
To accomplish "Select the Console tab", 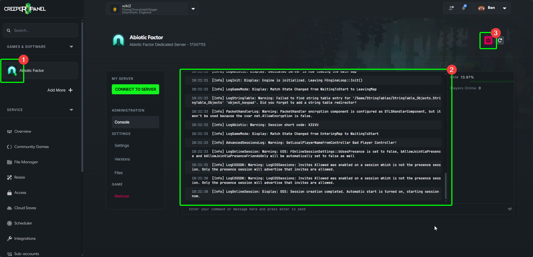I will click(135, 122).
